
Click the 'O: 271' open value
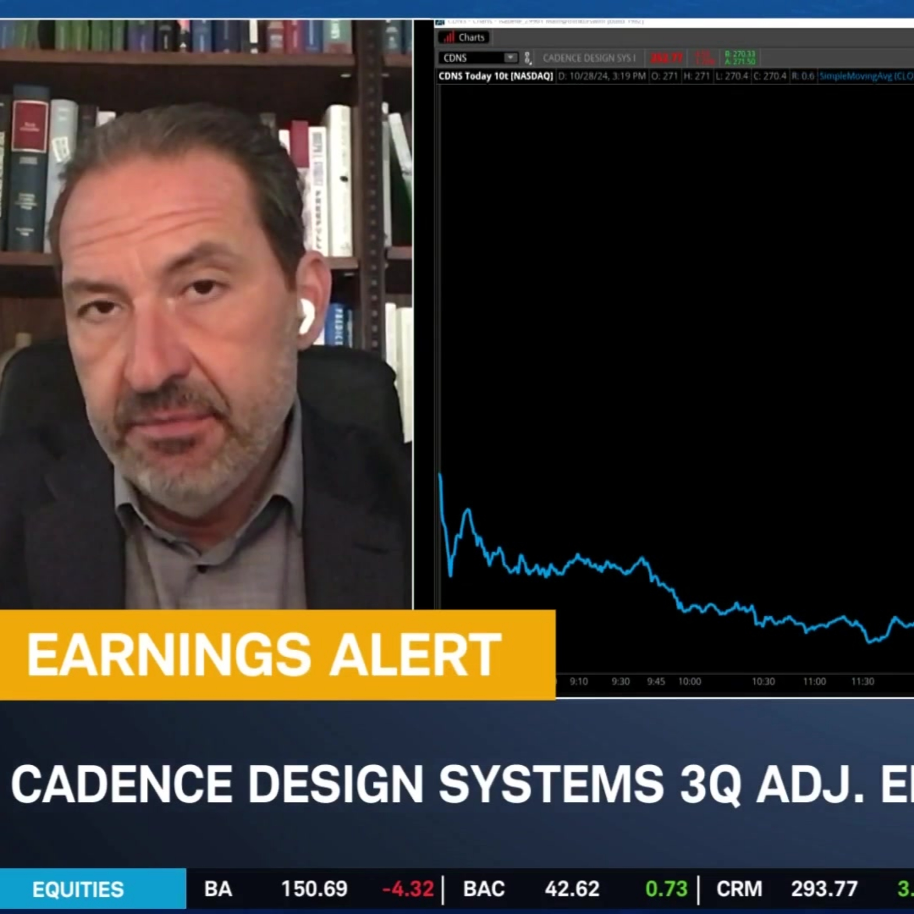click(x=664, y=76)
